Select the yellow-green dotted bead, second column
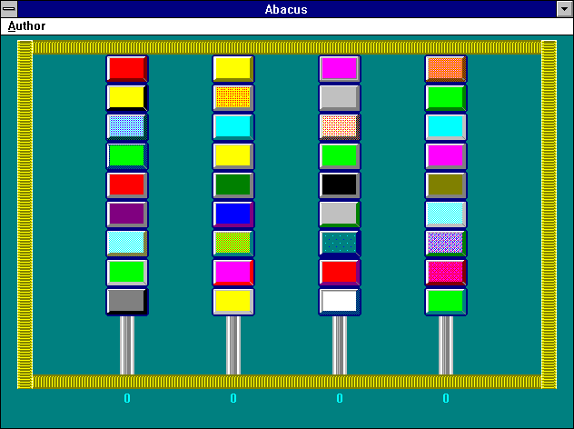This screenshot has height=429, width=574. (x=233, y=244)
